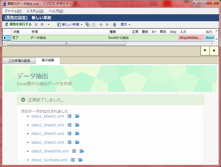The height and width of the screenshot is (167, 221).
Task: Move the step down with the down arrow
Action: click(107, 25)
